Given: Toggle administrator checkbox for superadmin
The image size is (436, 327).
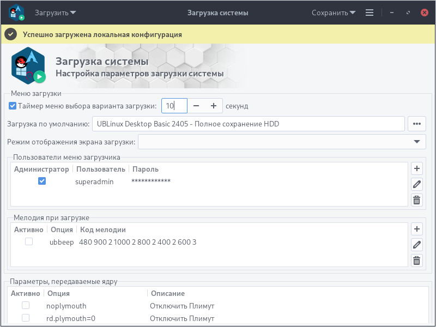Looking at the screenshot, I should tap(42, 181).
